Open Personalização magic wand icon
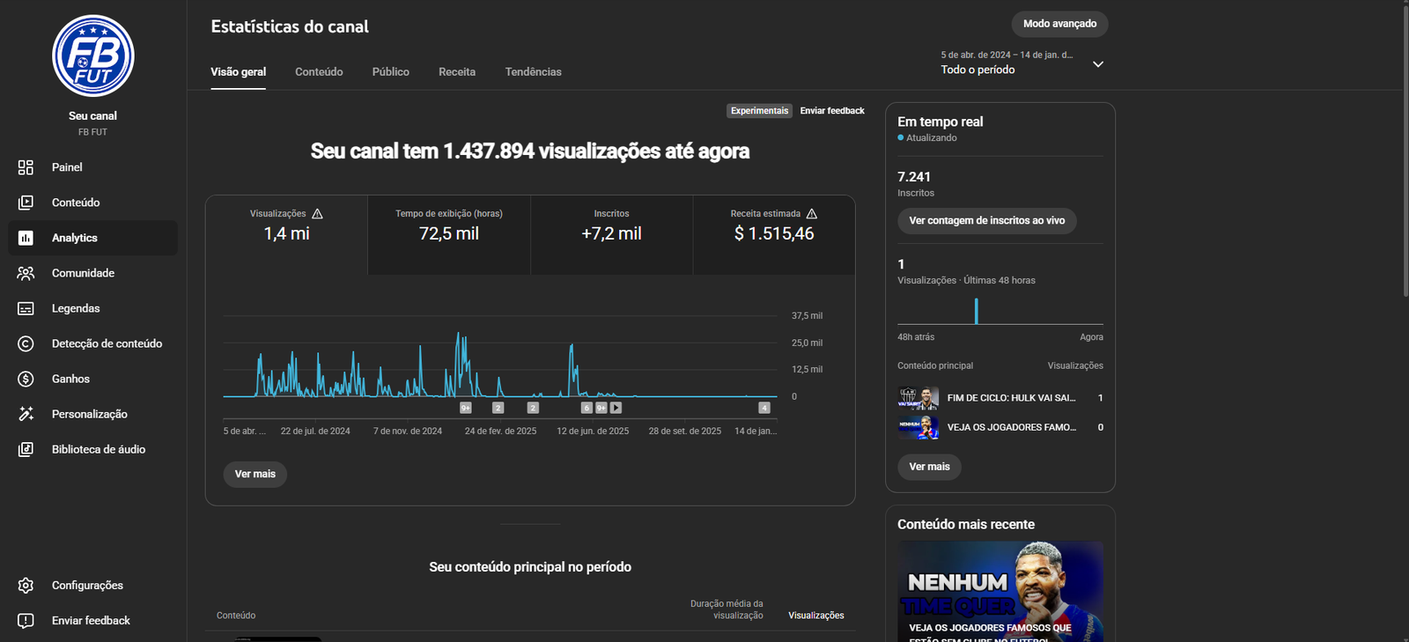This screenshot has width=1409, height=642. tap(26, 414)
